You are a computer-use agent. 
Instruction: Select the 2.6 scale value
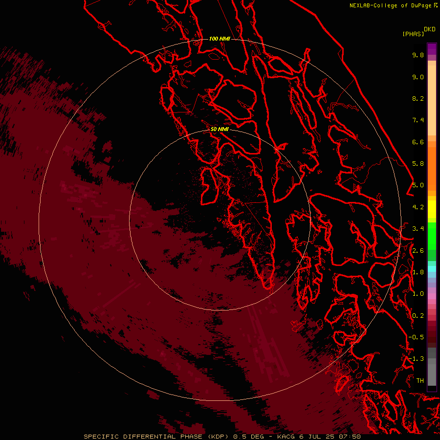tap(418, 251)
